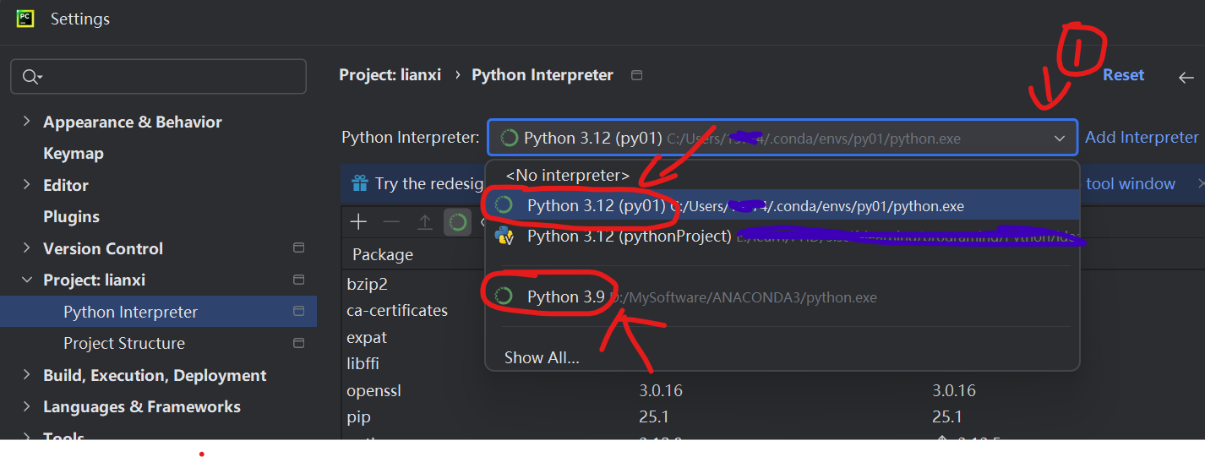Upgrade package with the up arrow icon
Viewport: 1205px width, 457px height.
coord(424,222)
